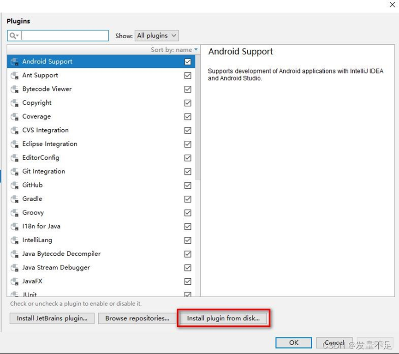The image size is (399, 354).
Task: Click the Ant Support plugin icon
Action: point(14,75)
